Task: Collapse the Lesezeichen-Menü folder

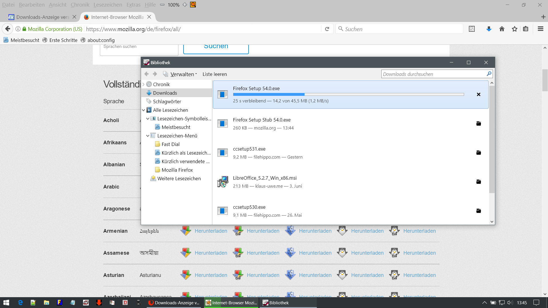Action: pyautogui.click(x=148, y=136)
